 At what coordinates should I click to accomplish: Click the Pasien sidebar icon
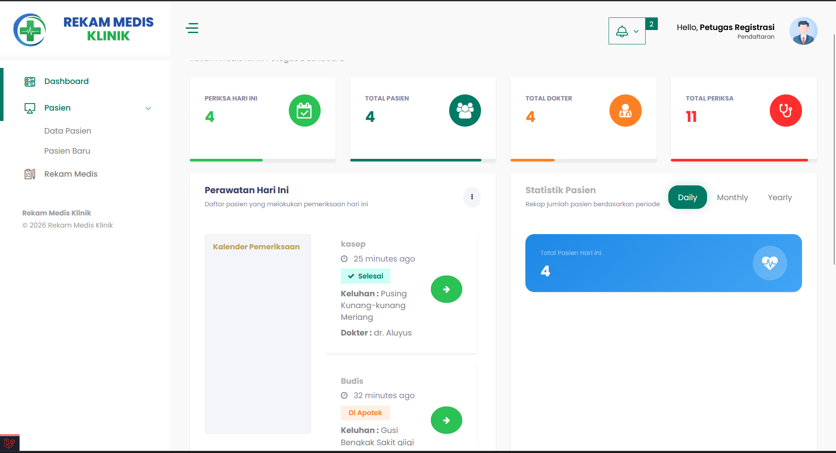30,108
